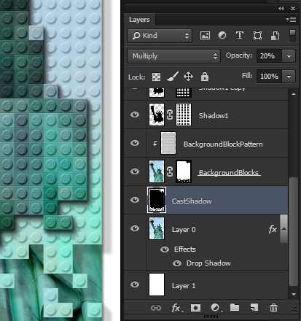Collapse the panel with double arrows
This screenshot has height=321, width=301.
[x=281, y=9]
